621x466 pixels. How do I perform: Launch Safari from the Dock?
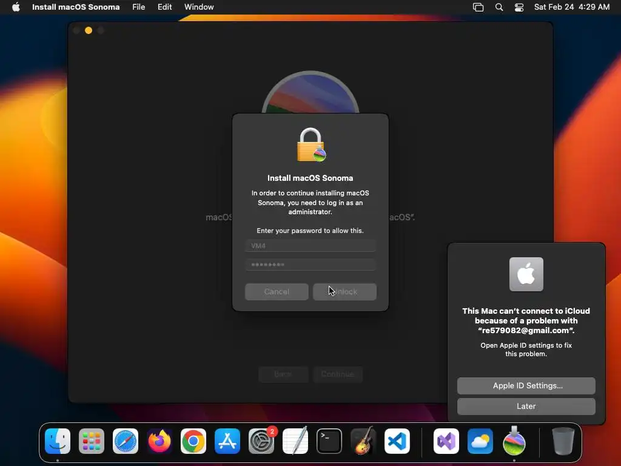tap(126, 441)
